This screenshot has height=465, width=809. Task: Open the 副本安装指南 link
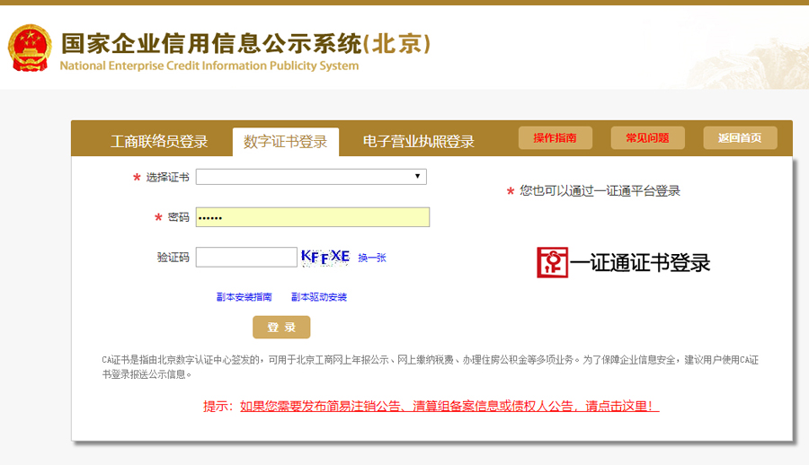(x=244, y=297)
